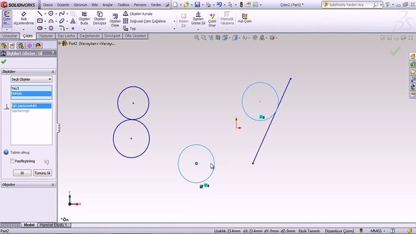This screenshot has height=234, width=416.
Task: Click the Save icon in title toolbar
Action: (197, 5)
